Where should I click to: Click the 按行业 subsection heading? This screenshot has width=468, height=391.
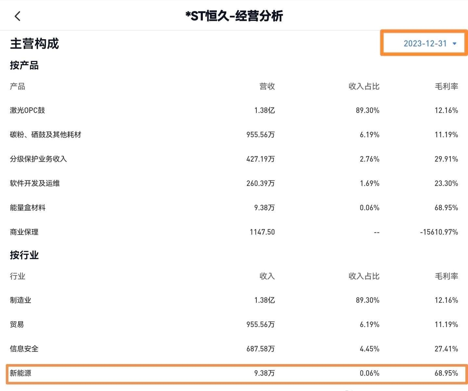(24, 255)
